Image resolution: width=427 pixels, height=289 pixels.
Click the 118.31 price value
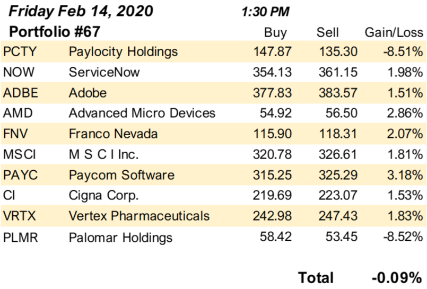tap(338, 134)
